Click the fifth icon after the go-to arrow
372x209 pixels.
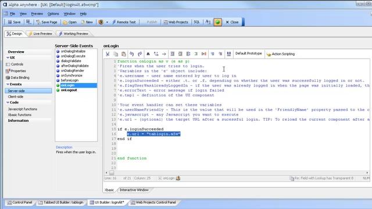[x=204, y=54]
